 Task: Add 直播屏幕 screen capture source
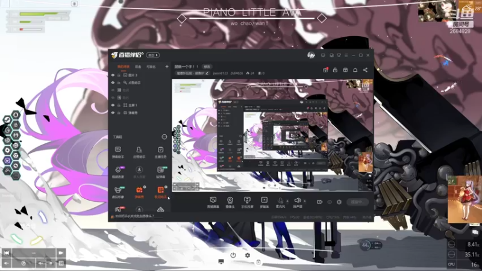pyautogui.click(x=213, y=202)
